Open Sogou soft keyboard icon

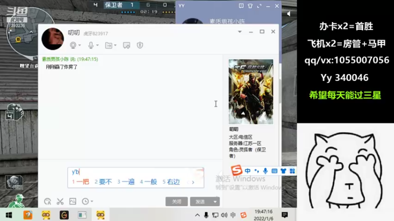coord(274,171)
